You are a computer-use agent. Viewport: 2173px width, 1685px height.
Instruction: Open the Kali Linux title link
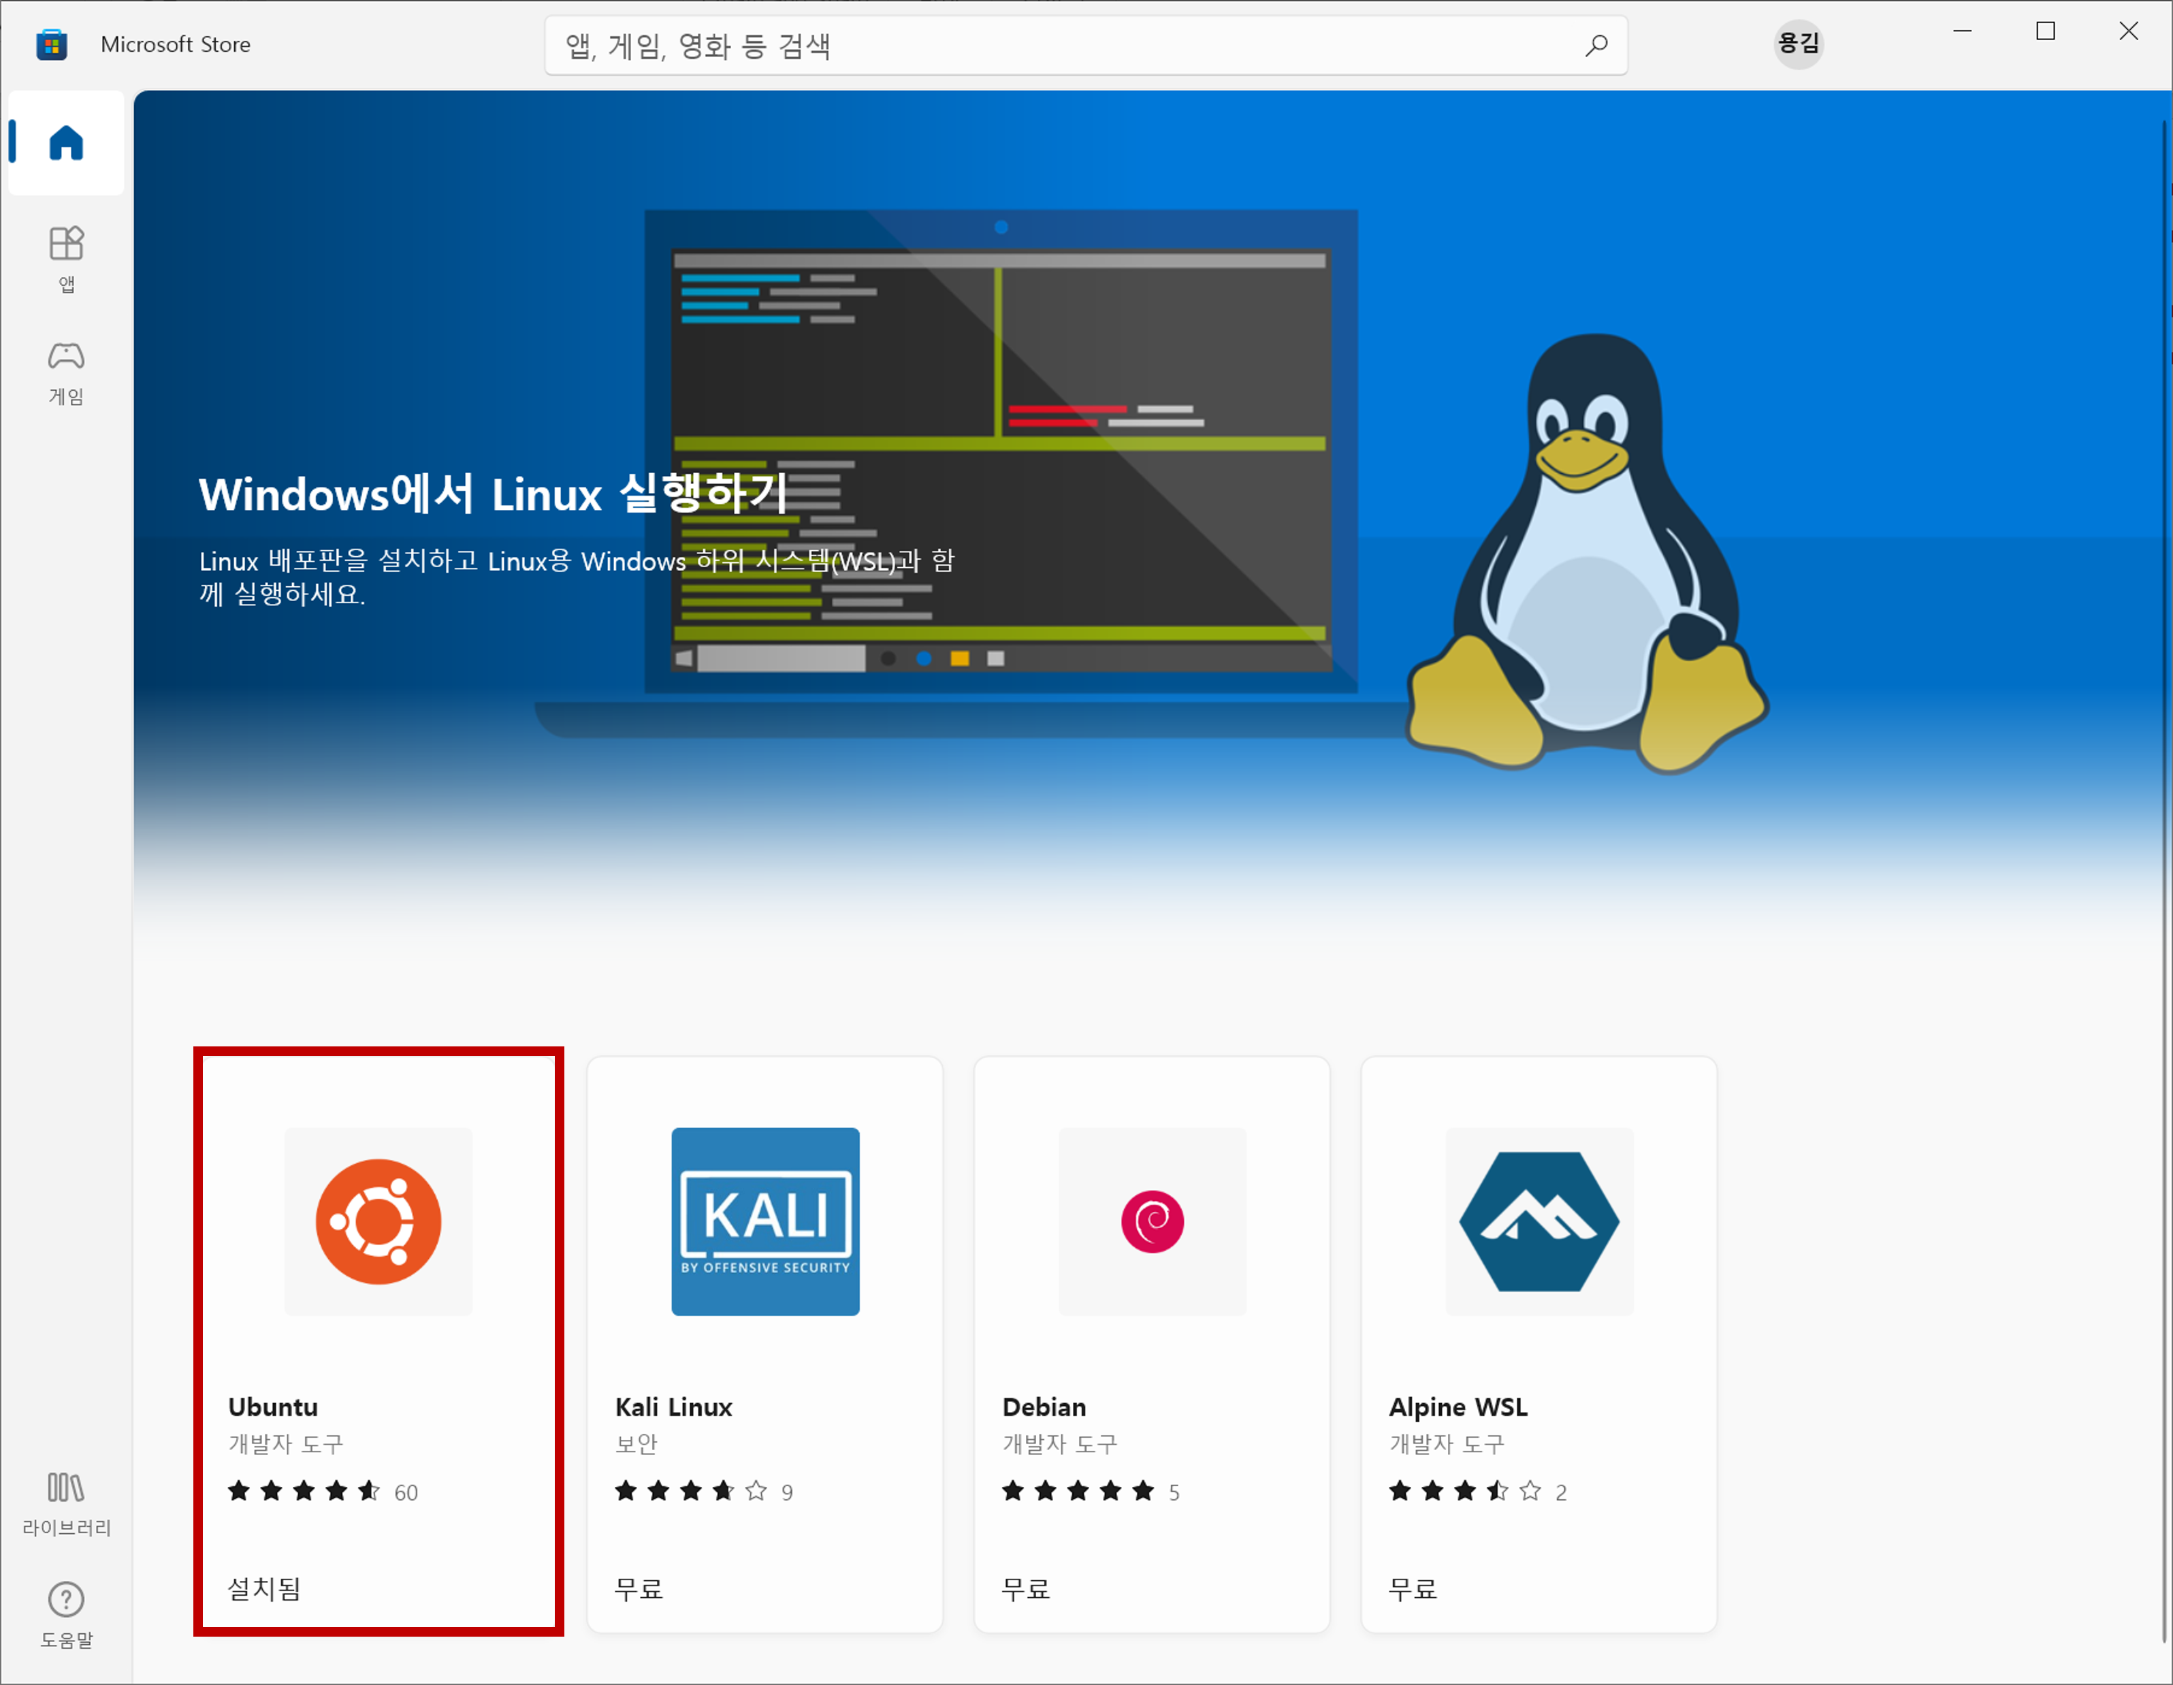pyautogui.click(x=673, y=1407)
